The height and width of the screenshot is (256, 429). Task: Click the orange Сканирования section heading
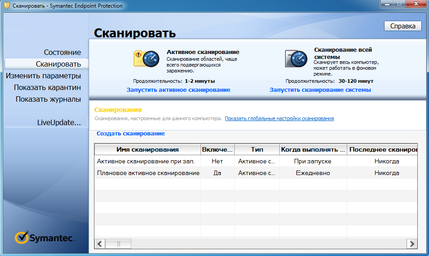tap(118, 110)
